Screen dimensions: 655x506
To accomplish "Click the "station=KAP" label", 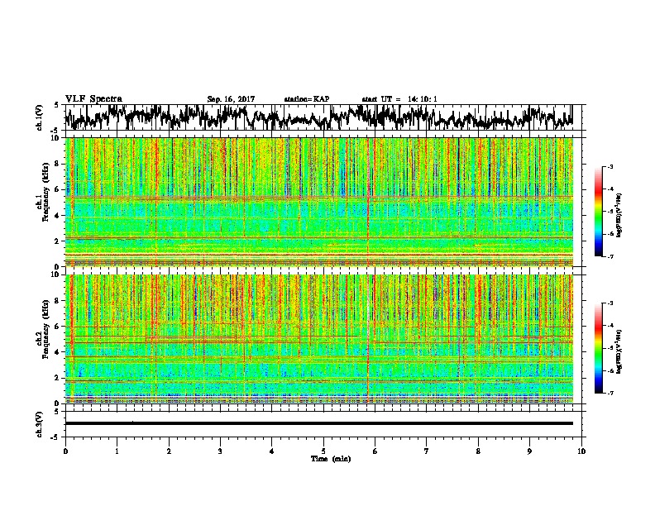I will tap(307, 99).
